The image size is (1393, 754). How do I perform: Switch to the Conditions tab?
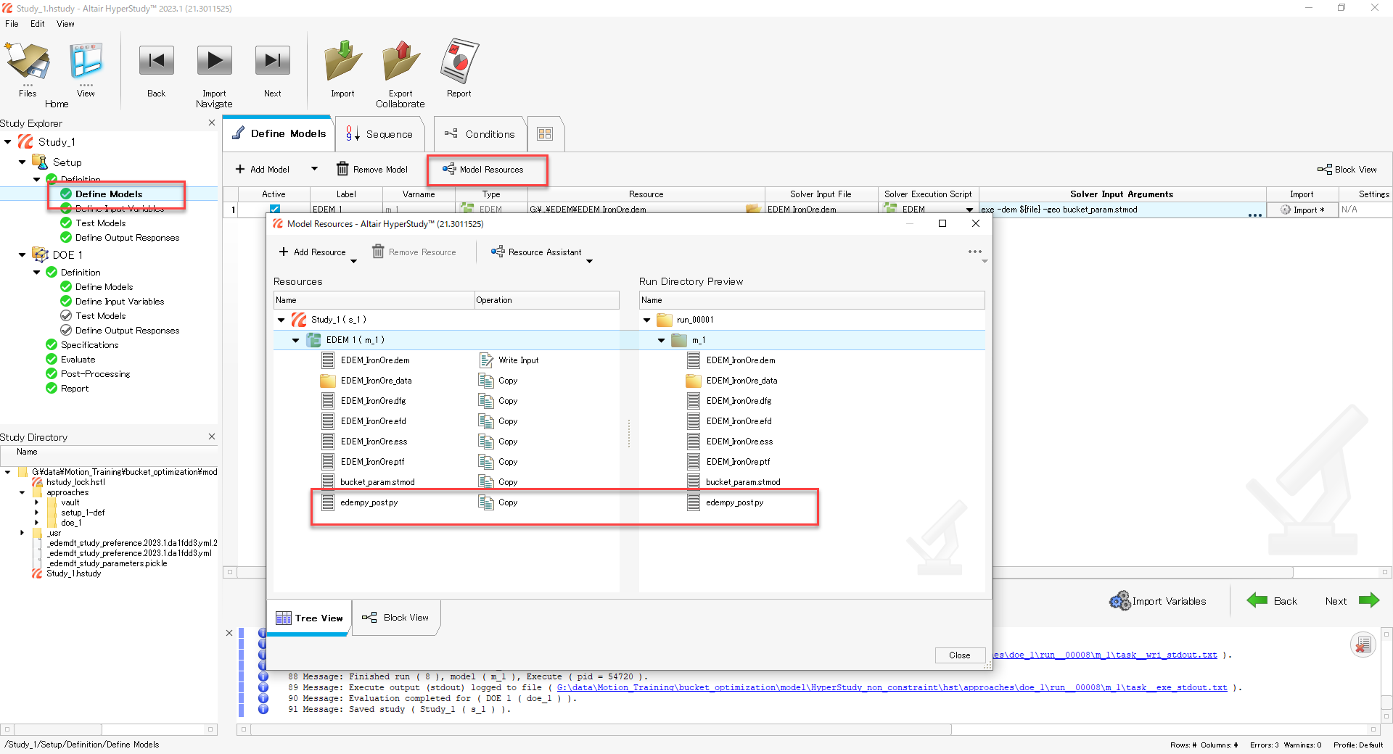pos(480,134)
